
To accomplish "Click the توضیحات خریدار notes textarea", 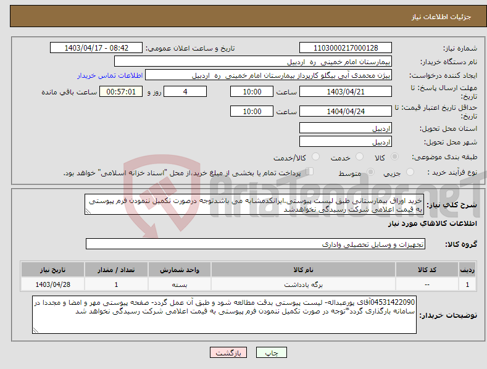I will click(x=224, y=315).
